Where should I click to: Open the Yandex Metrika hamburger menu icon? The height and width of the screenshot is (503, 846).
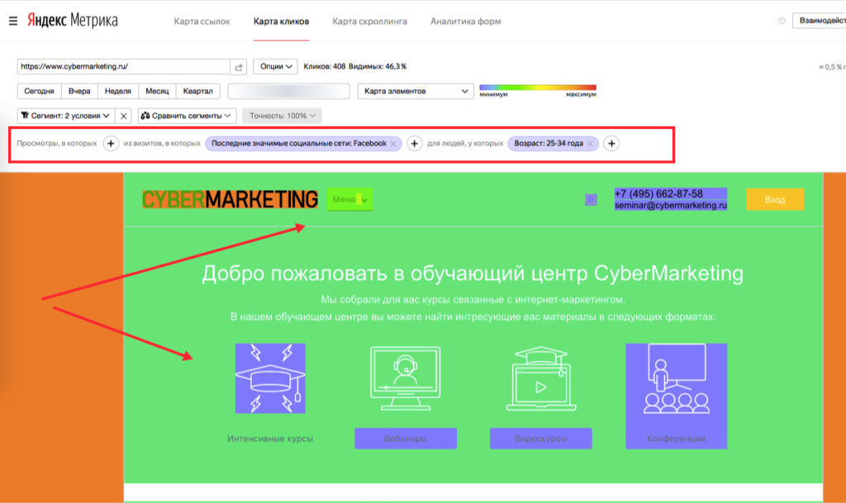tap(12, 21)
